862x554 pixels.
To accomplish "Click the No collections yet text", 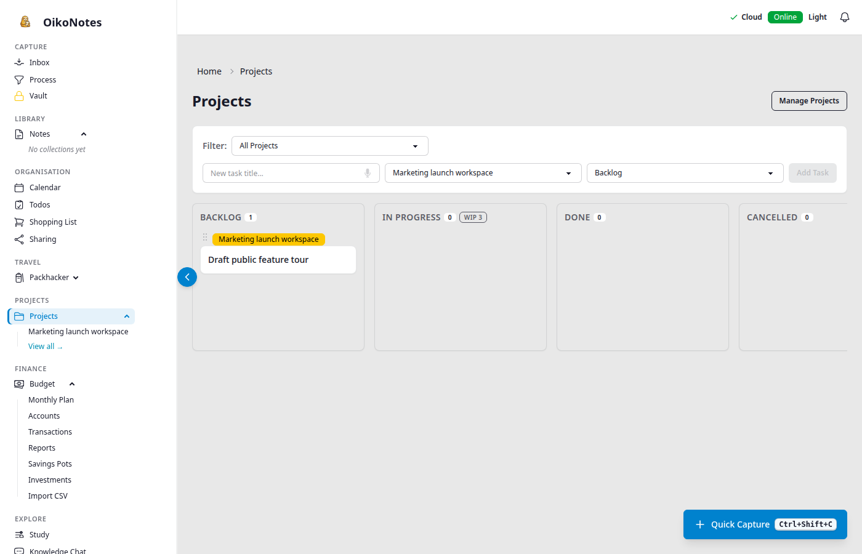I will [x=57, y=150].
